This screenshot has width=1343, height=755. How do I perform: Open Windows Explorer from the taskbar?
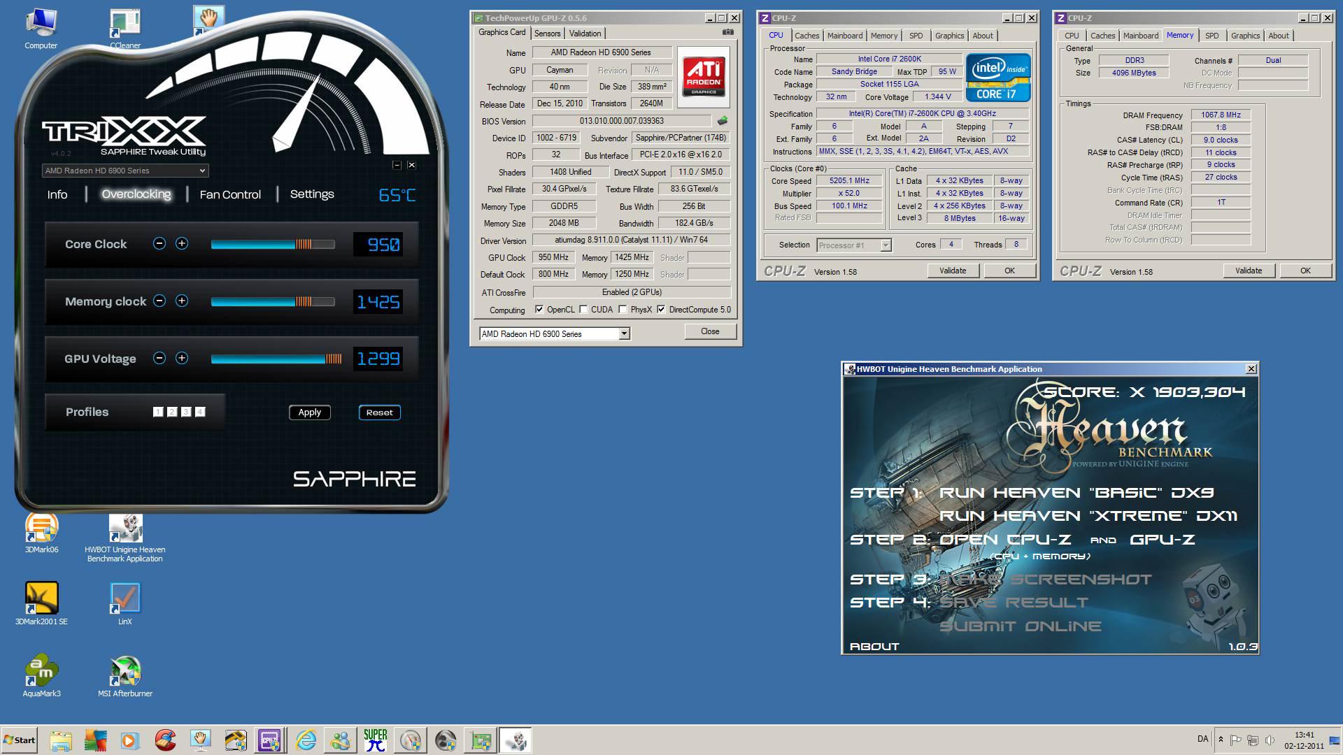(61, 740)
